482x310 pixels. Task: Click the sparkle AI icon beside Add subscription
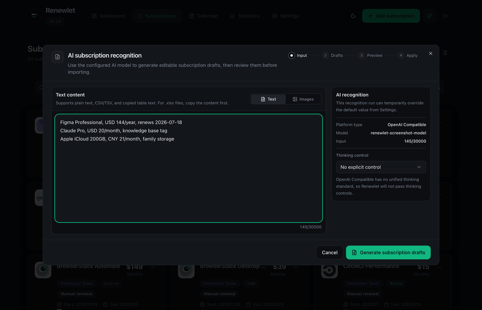[x=430, y=16]
